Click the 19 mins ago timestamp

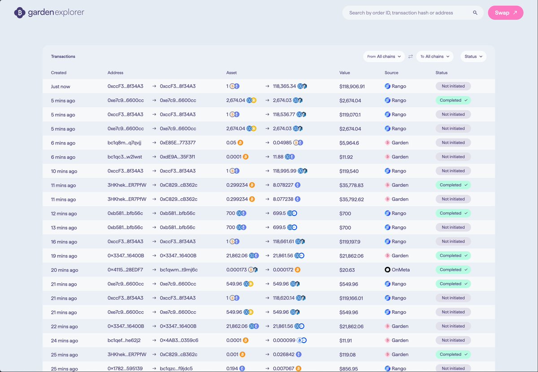tap(64, 256)
